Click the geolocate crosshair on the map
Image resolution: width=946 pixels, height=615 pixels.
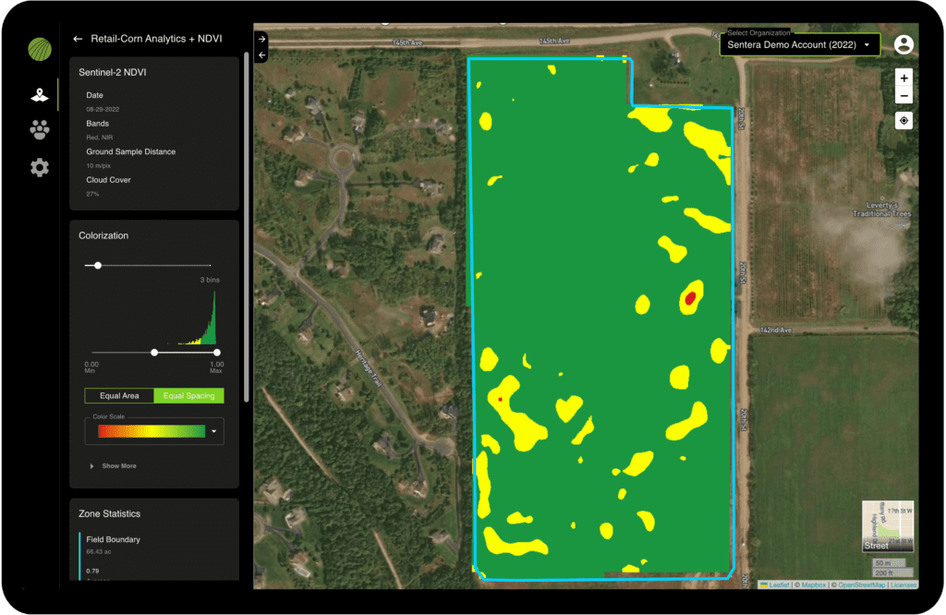[904, 120]
